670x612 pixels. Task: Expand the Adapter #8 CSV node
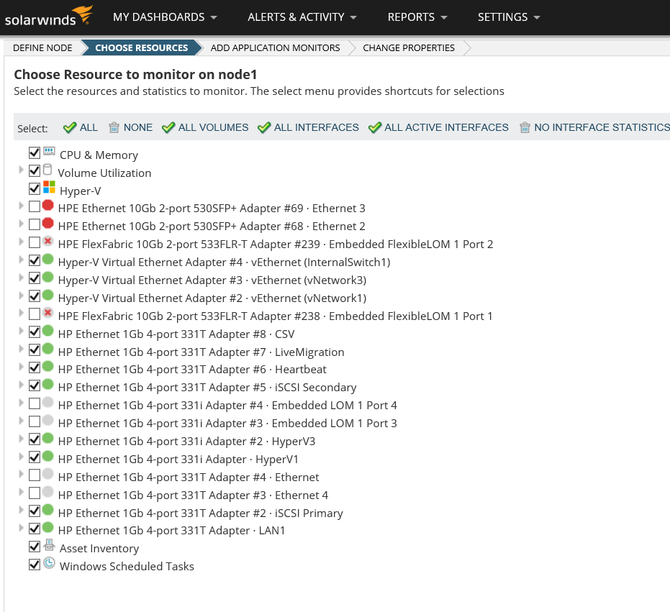[21, 331]
